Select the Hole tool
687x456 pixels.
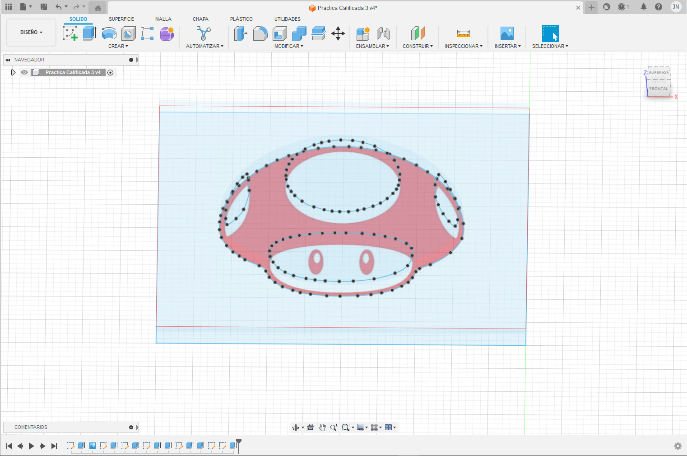[129, 33]
